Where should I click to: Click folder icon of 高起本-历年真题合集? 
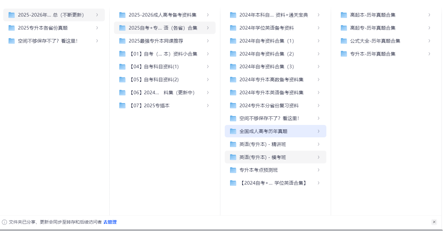point(344,15)
